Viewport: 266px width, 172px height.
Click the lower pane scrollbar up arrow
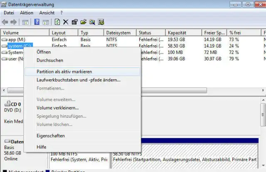pos(263,100)
